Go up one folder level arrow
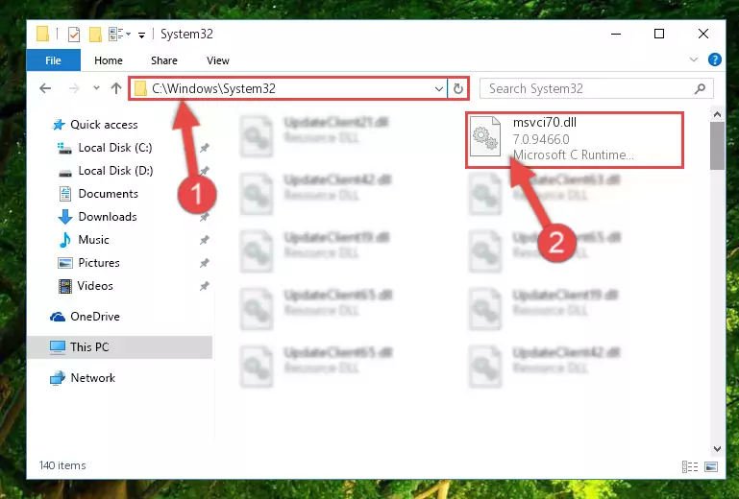 pos(116,88)
